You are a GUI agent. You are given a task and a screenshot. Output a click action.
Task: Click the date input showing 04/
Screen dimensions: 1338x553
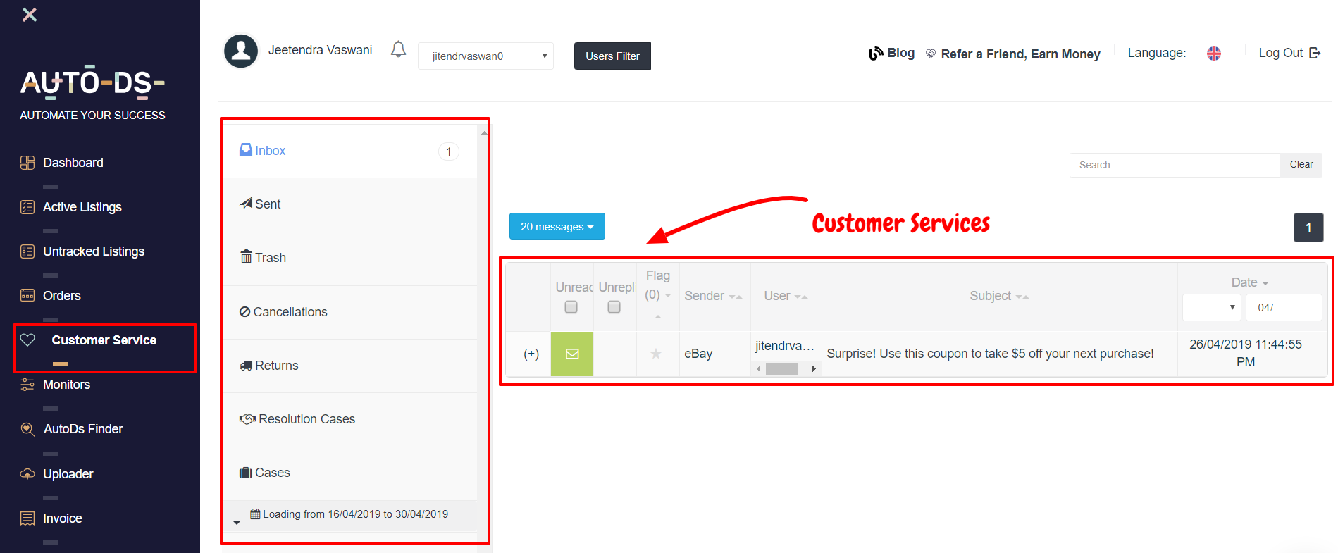(x=1284, y=307)
